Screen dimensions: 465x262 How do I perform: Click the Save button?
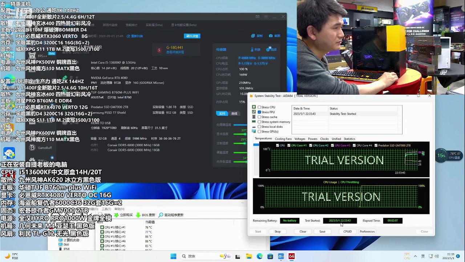coord(322,231)
